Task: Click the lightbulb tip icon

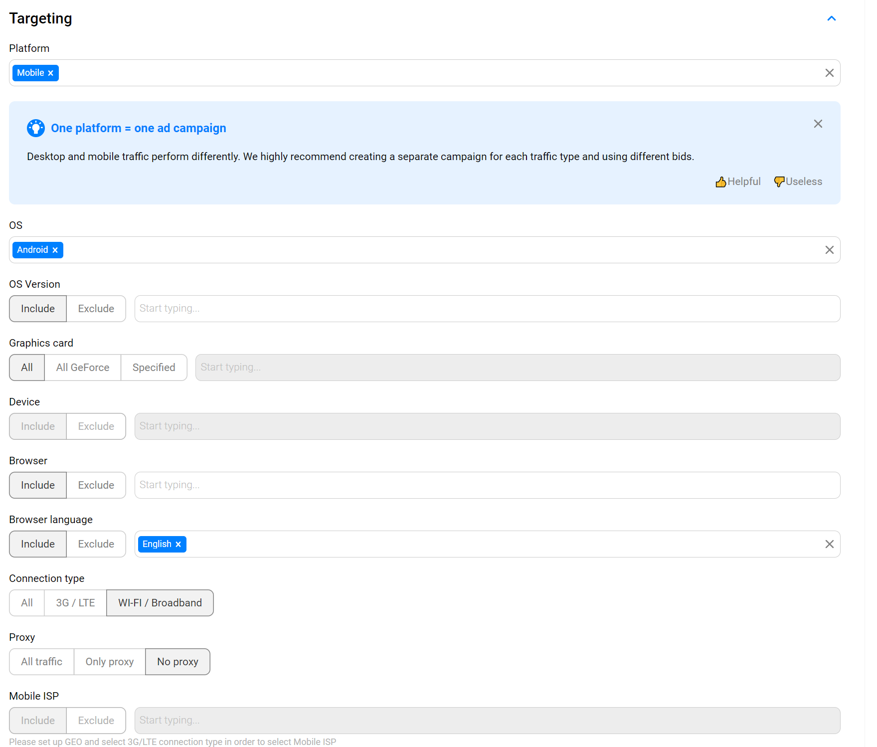Action: pos(36,128)
